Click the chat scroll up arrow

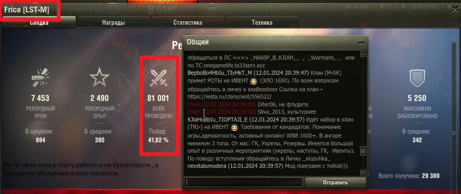[363, 55]
